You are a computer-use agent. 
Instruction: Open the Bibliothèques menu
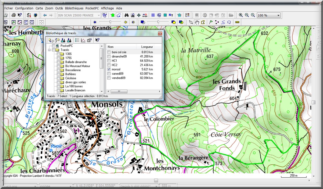(74, 8)
